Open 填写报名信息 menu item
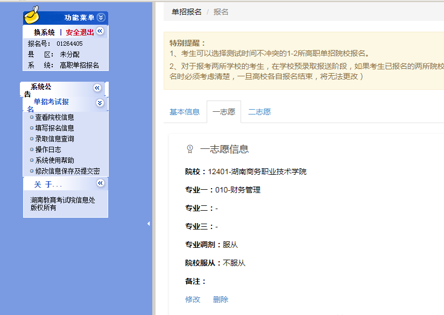This screenshot has width=444, height=315. [55, 128]
